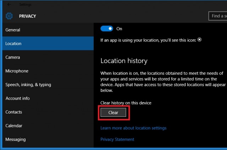
Task: Click the location indicator circle icon
Action: (x=199, y=40)
